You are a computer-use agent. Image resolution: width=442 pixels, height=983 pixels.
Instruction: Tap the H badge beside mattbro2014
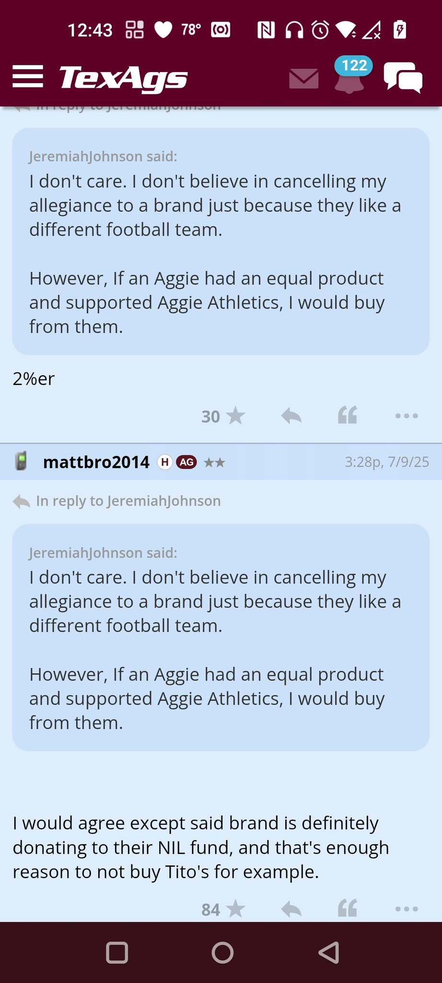pos(165,462)
